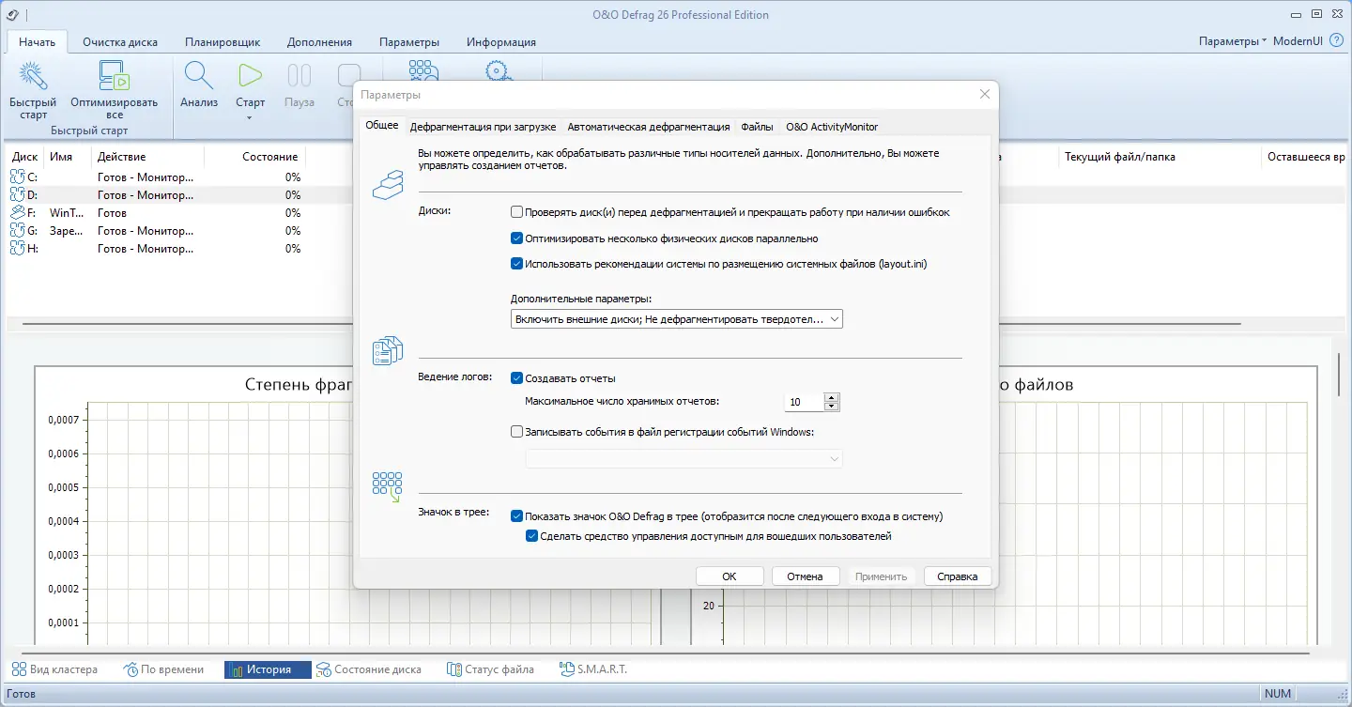Screen dimensions: 1352x707
Task: Toggle Сделать средство управления доступным checkbox
Action: click(532, 537)
